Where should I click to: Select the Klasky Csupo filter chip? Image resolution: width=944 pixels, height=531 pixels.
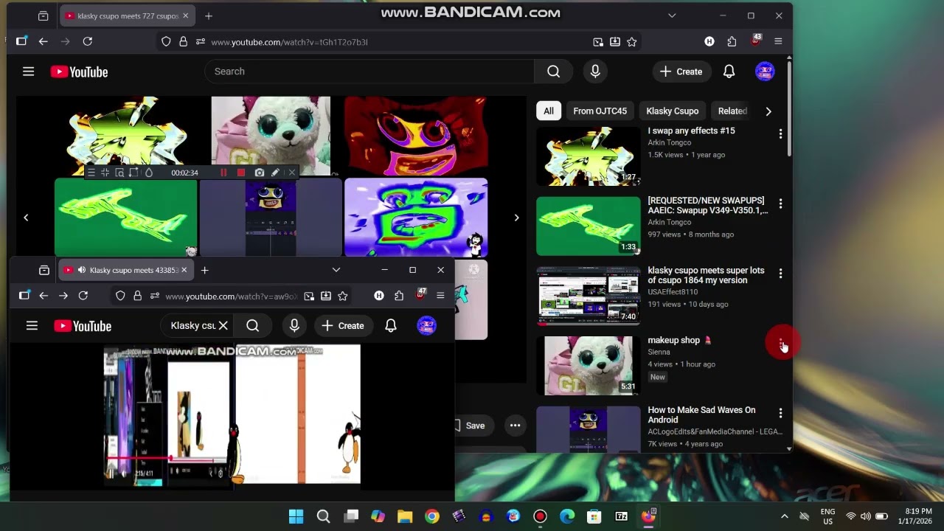tap(673, 111)
